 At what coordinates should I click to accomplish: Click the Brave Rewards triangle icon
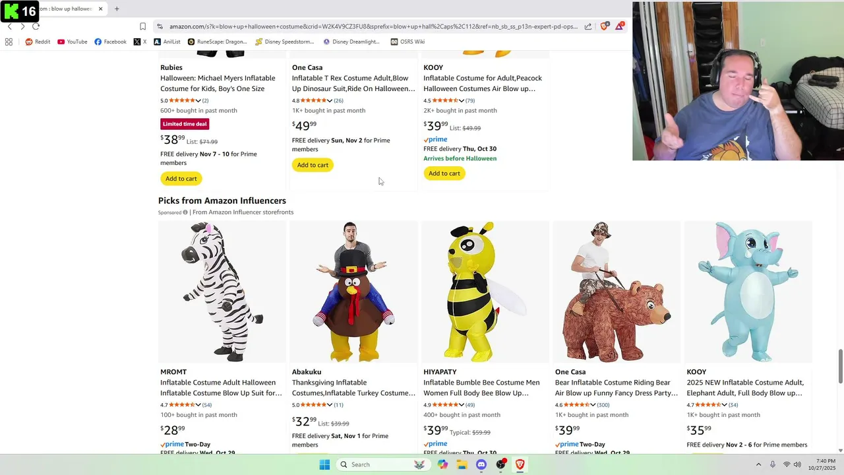pos(619,26)
